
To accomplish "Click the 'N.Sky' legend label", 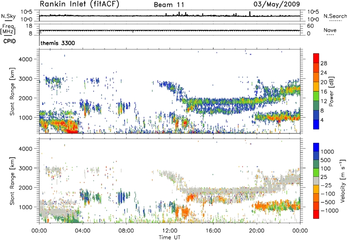I will pos(8,16).
